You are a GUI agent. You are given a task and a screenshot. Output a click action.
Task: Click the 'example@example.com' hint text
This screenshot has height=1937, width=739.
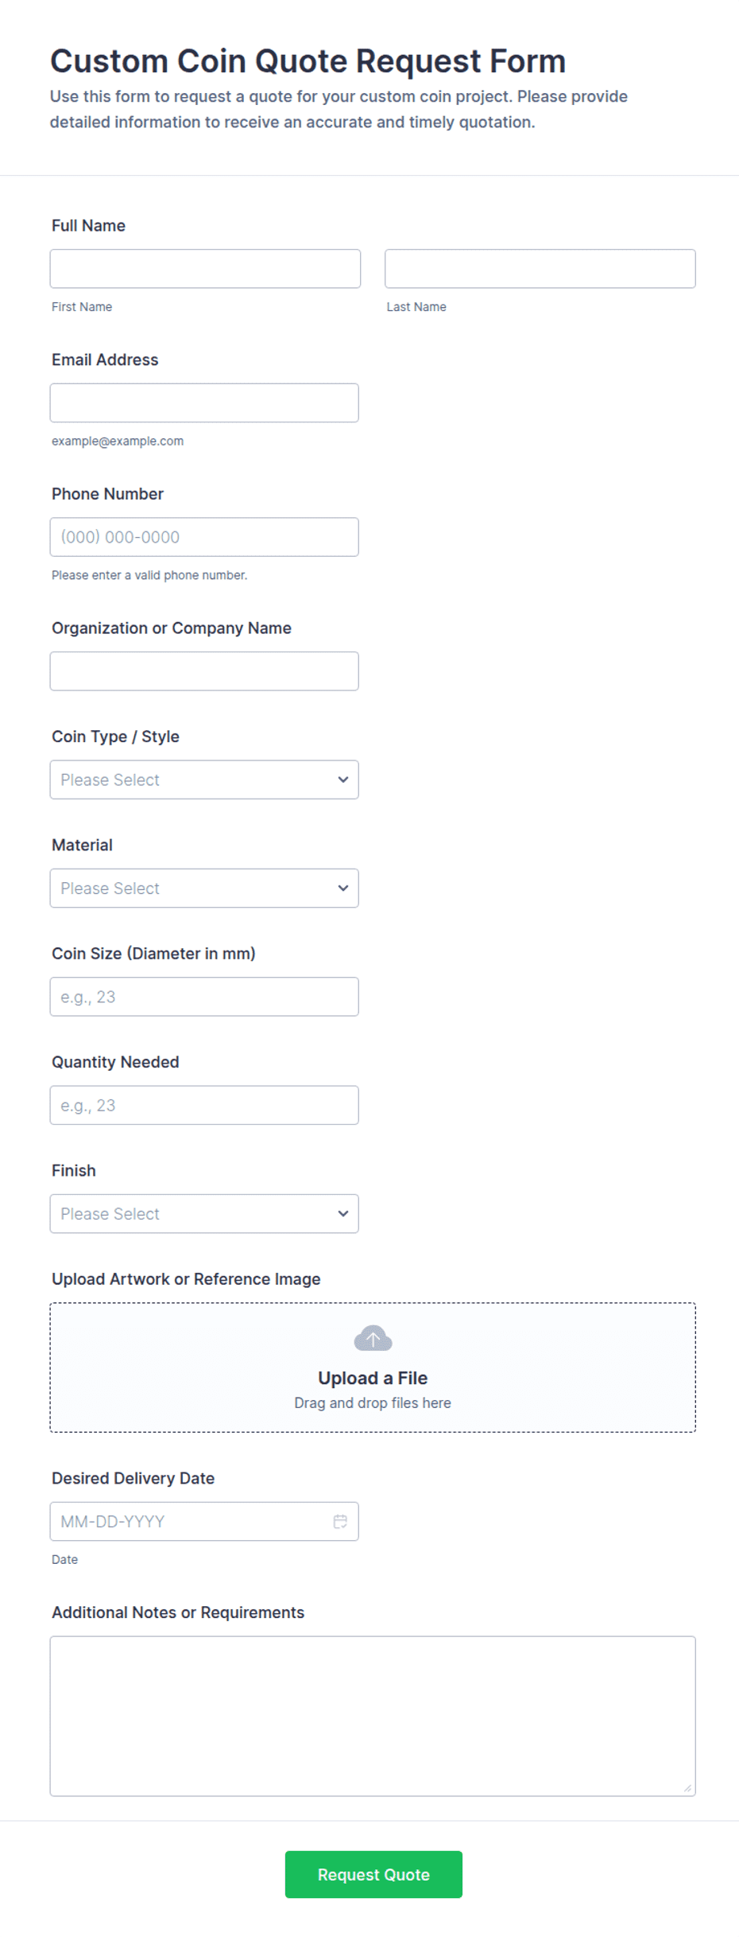[118, 441]
